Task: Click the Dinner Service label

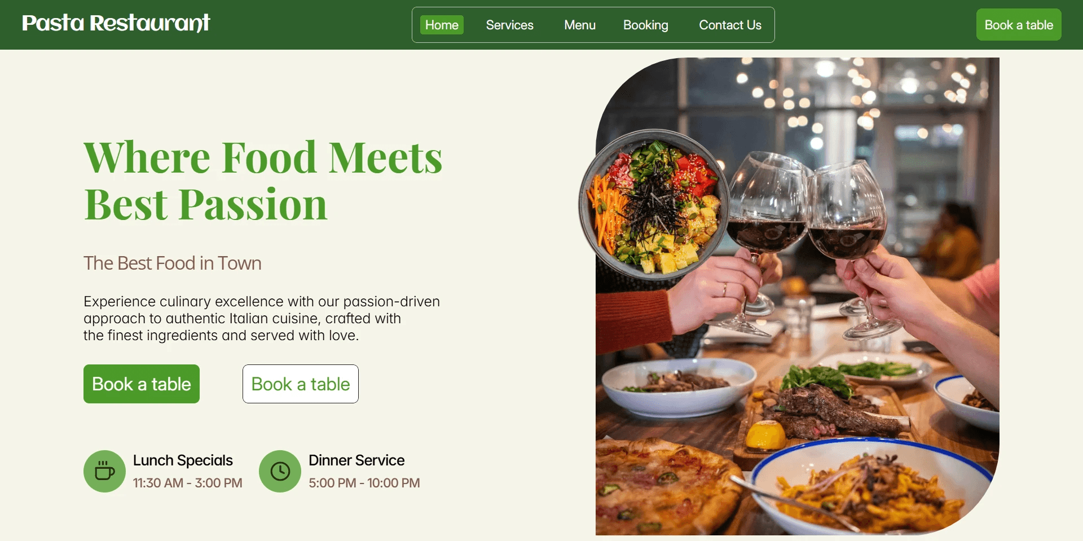Action: tap(356, 460)
